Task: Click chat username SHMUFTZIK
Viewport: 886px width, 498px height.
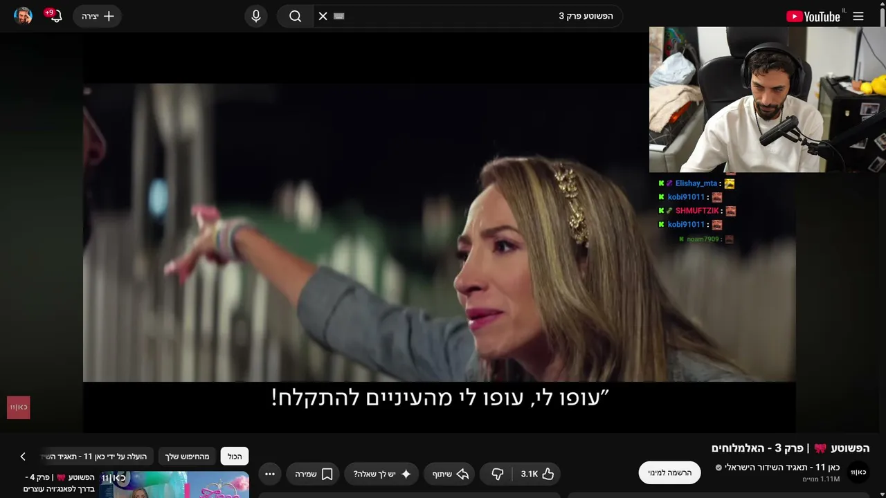Action: 698,211
